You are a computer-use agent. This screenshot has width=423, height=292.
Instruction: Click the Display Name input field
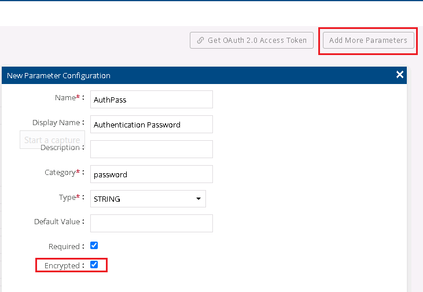[x=152, y=125]
